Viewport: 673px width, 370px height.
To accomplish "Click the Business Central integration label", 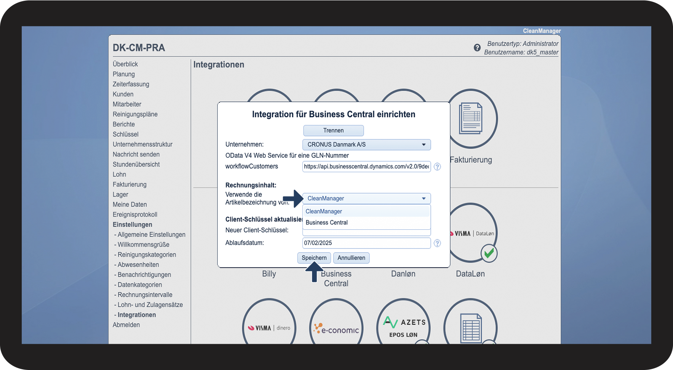I will coord(336,279).
